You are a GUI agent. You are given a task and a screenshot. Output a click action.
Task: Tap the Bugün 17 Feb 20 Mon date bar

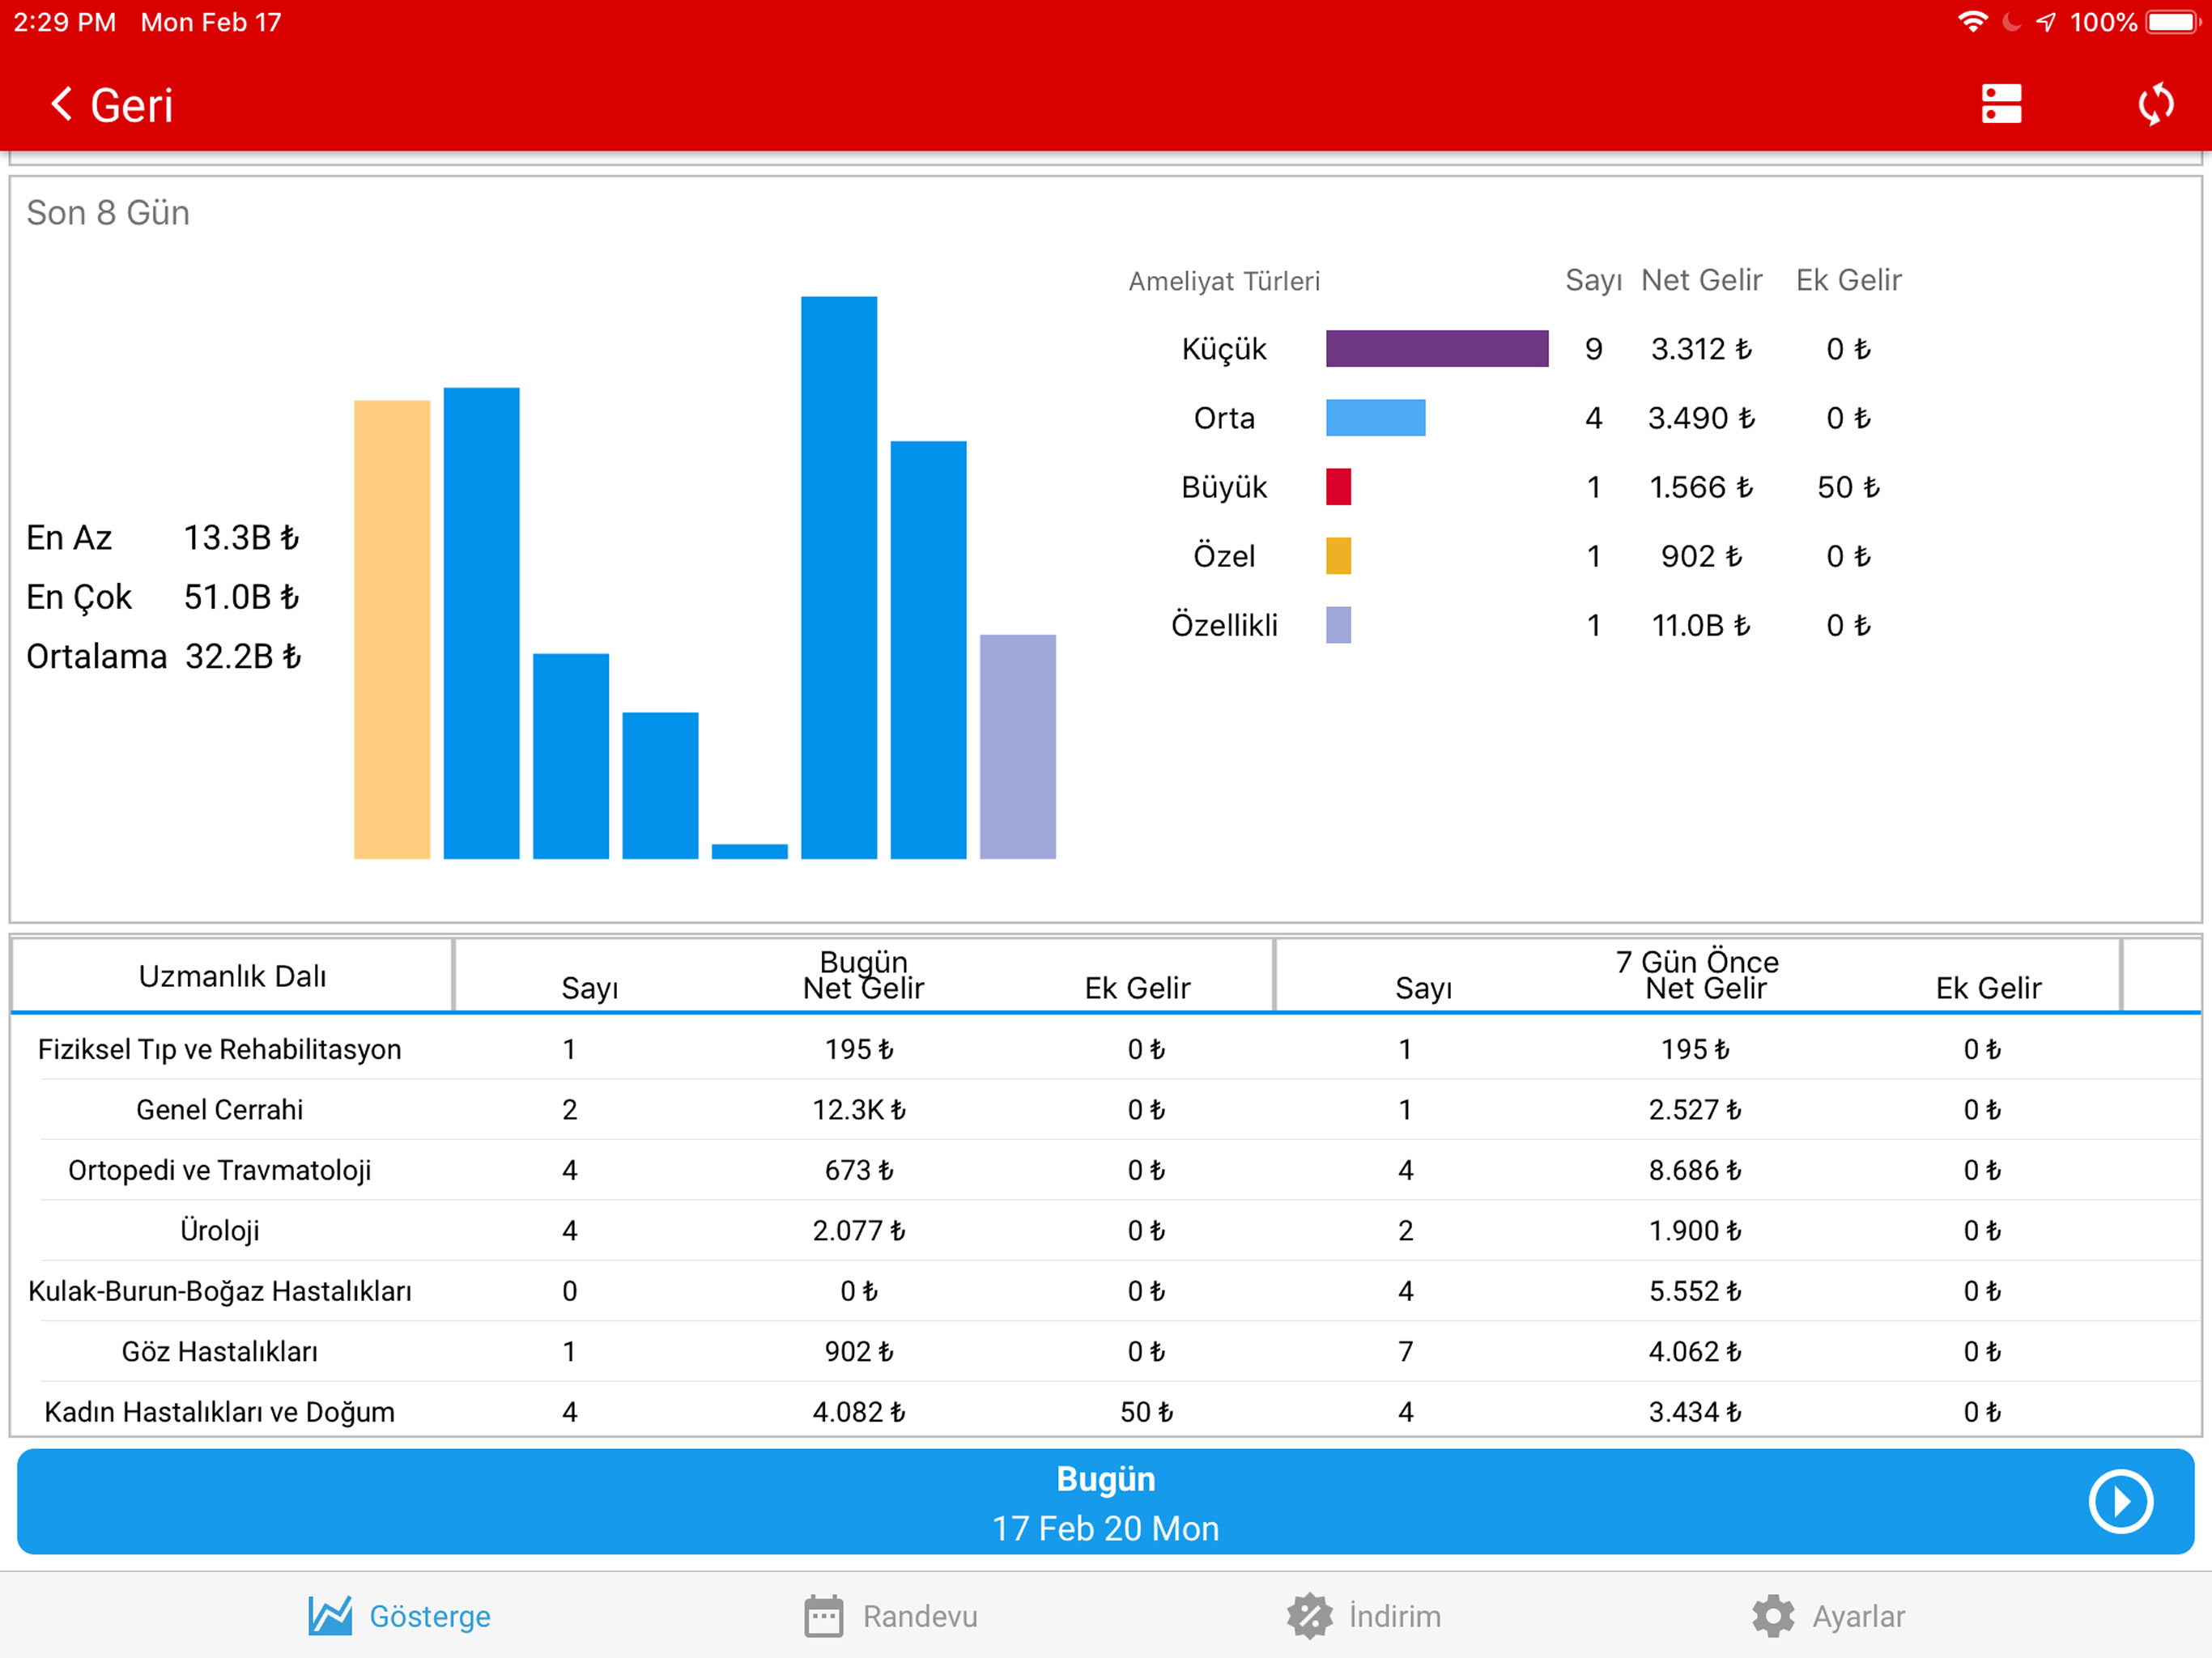click(1106, 1501)
